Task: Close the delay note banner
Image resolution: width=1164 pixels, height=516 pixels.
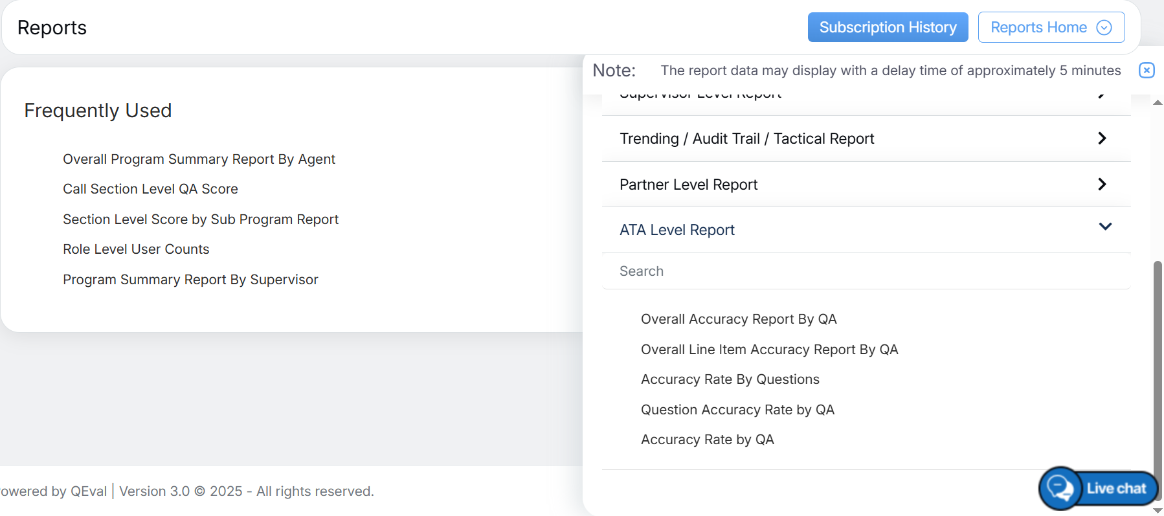Action: point(1146,70)
